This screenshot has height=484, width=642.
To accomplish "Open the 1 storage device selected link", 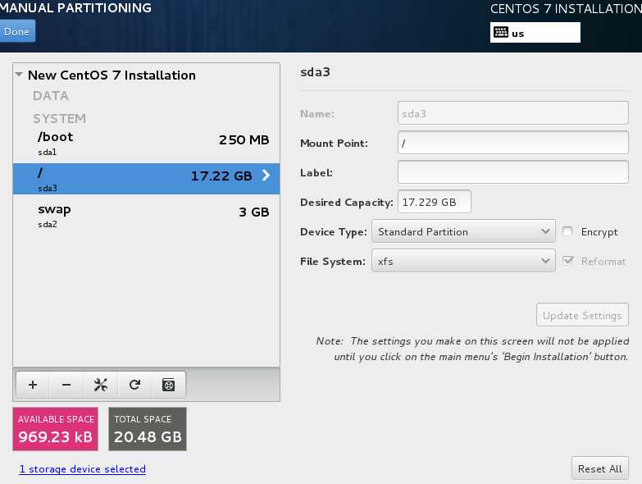I will [82, 469].
